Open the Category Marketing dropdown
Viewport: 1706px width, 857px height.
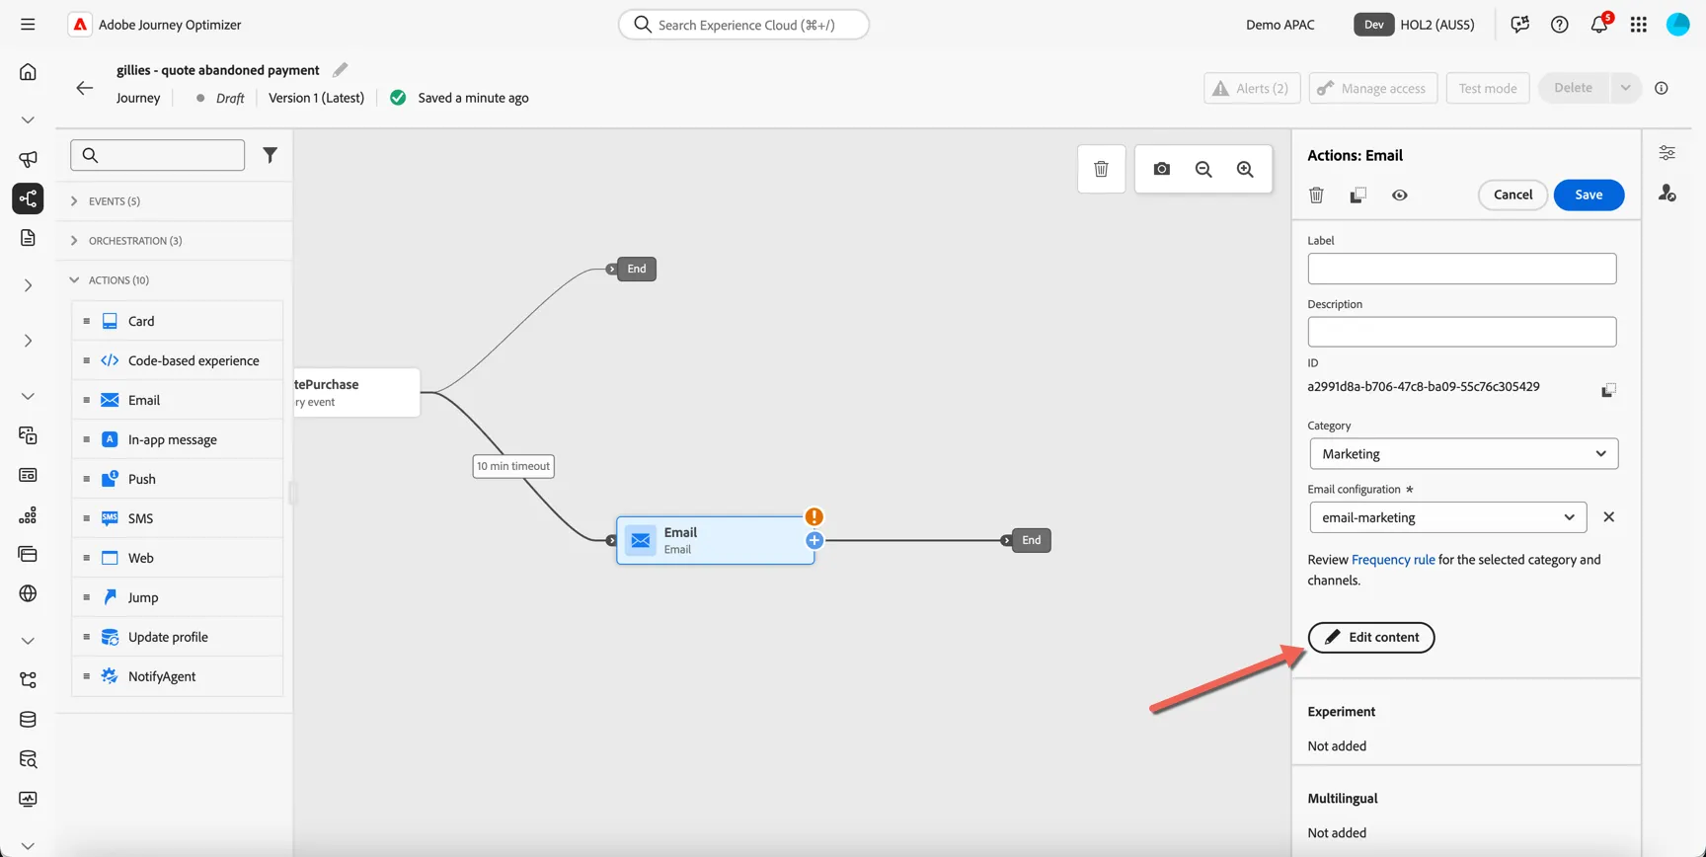[1463, 454]
